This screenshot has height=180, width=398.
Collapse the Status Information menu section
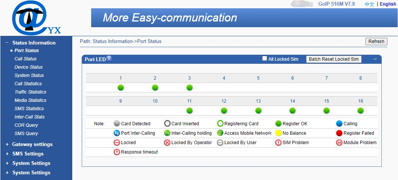(x=7, y=43)
